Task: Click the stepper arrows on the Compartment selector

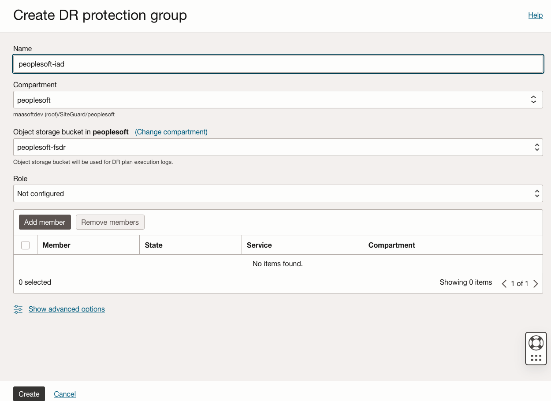Action: [534, 99]
